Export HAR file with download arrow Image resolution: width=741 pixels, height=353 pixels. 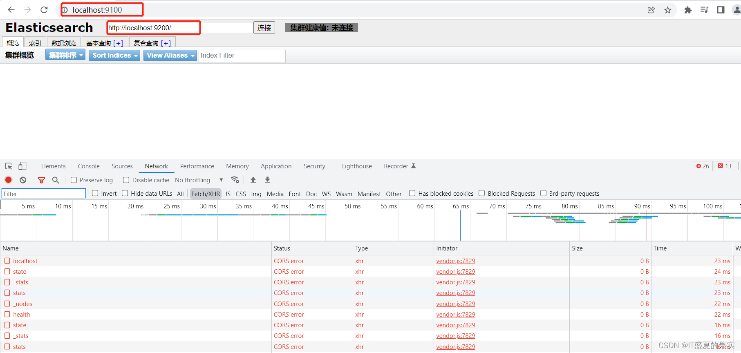coord(268,180)
